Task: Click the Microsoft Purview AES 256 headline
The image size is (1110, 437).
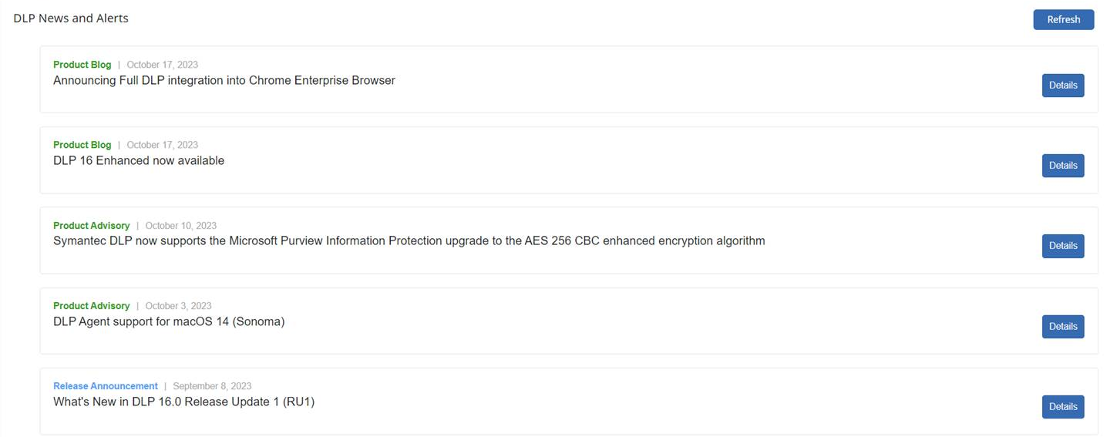Action: [x=409, y=240]
